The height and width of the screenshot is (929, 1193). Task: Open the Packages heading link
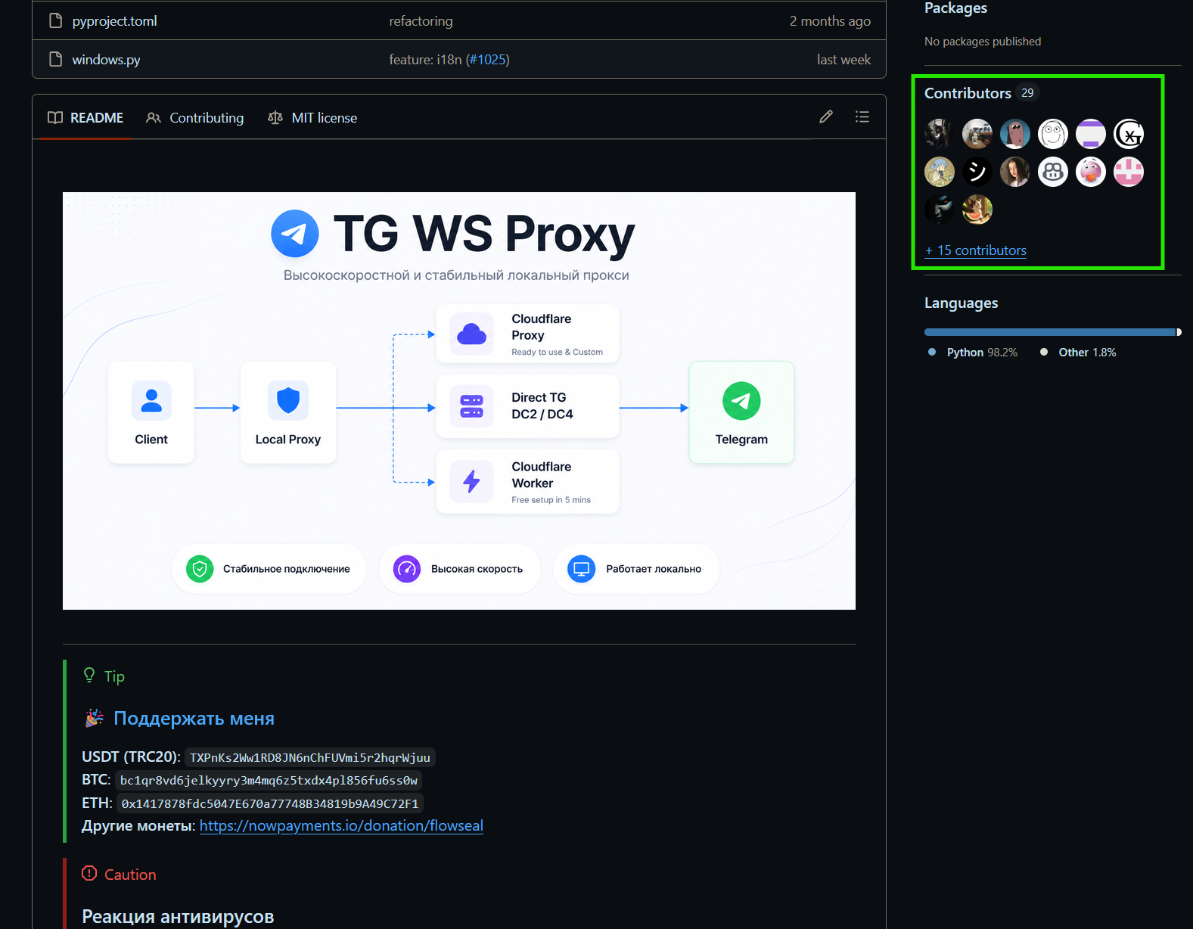pos(955,8)
